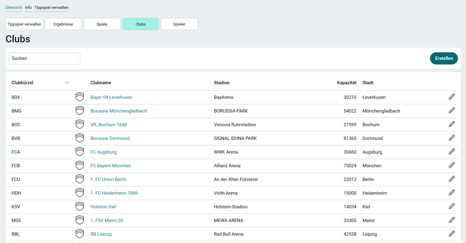Open the 1. FC Heidenheim 1846 club link
The image size is (466, 243).
point(114,193)
